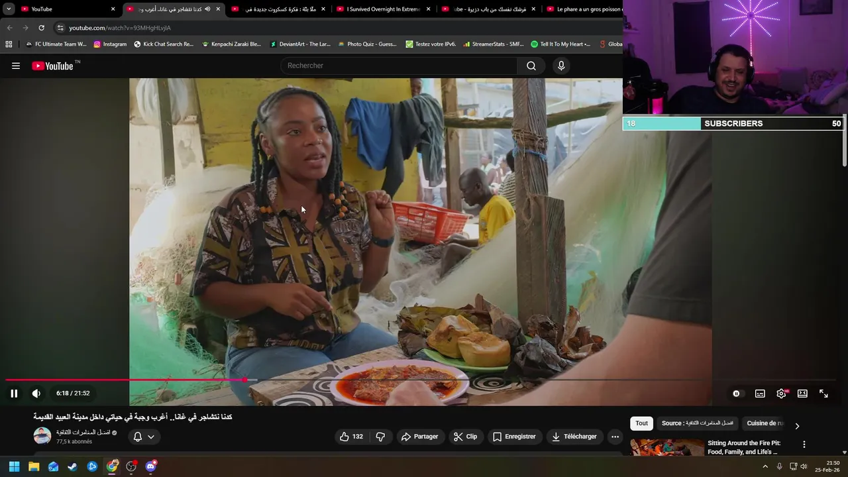Open player settings gear
The width and height of the screenshot is (848, 477).
[x=782, y=394]
